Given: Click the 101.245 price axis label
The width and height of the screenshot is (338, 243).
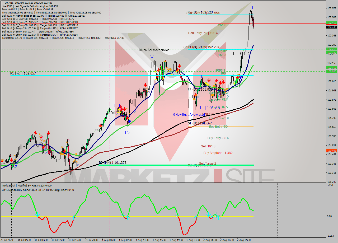Looking at the screenshot, I should coord(332,182).
